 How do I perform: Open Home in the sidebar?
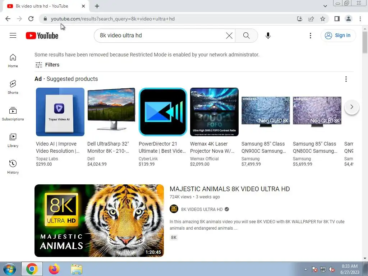pyautogui.click(x=13, y=61)
